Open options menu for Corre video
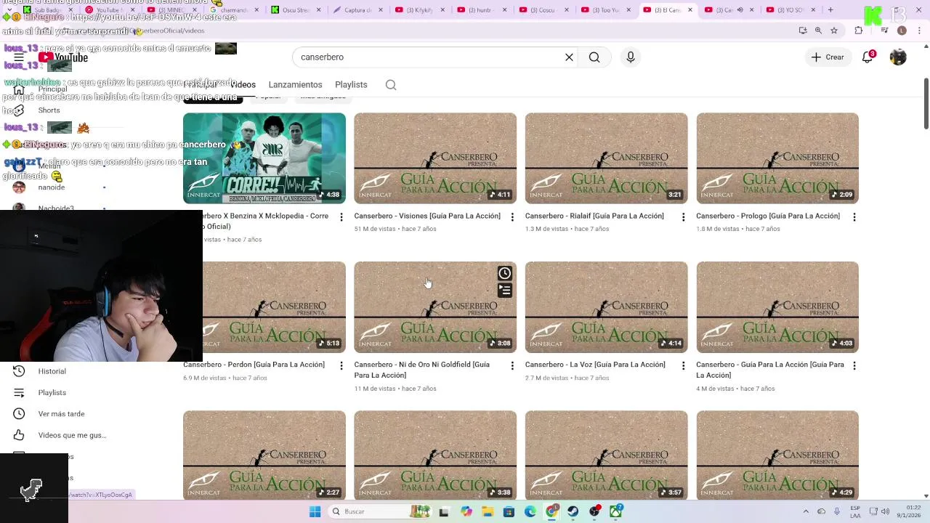 (x=341, y=217)
